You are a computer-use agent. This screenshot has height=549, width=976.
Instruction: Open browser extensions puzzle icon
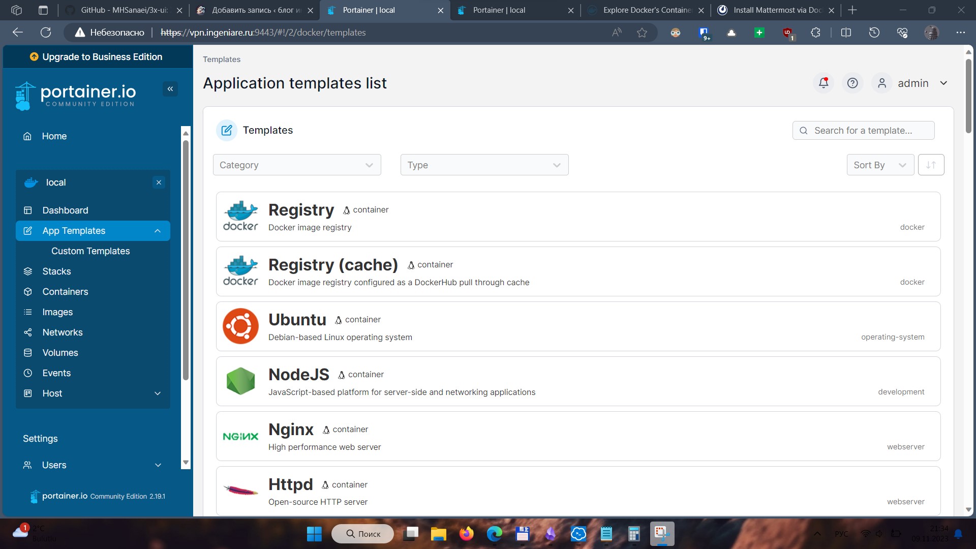coord(815,33)
